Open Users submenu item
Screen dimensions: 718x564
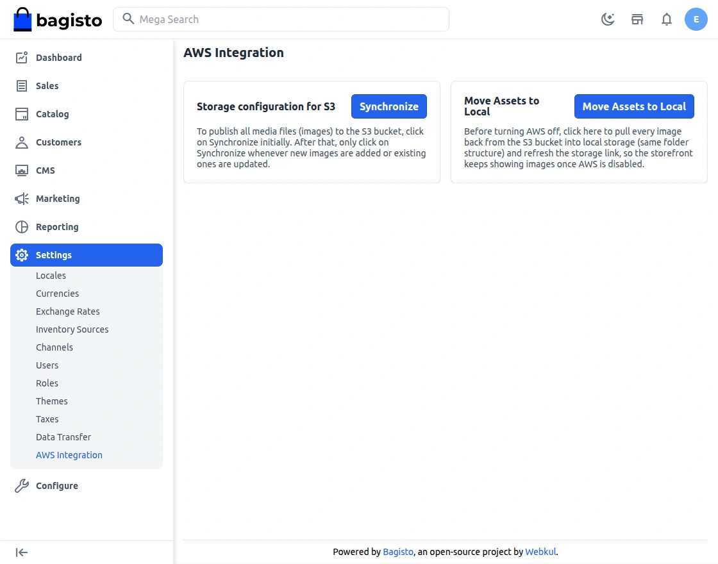click(47, 365)
